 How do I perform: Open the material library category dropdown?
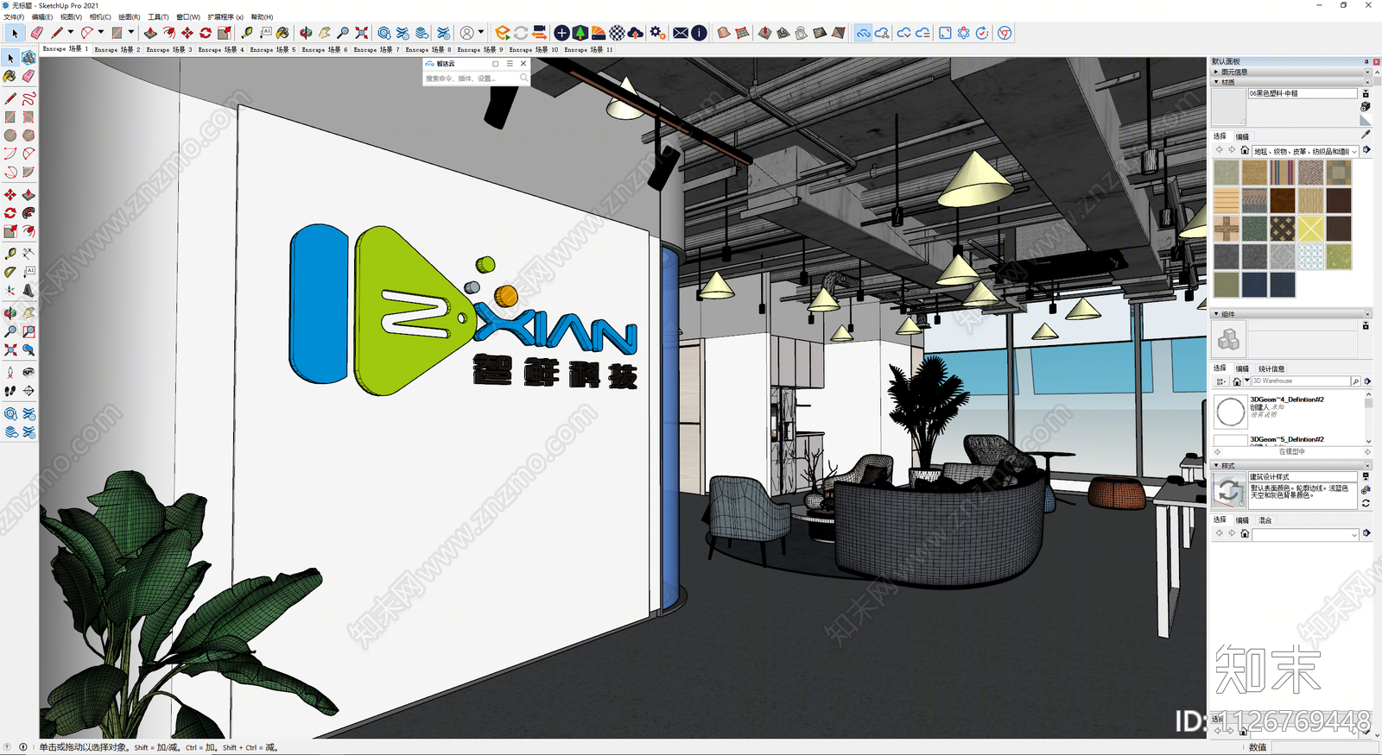1354,151
